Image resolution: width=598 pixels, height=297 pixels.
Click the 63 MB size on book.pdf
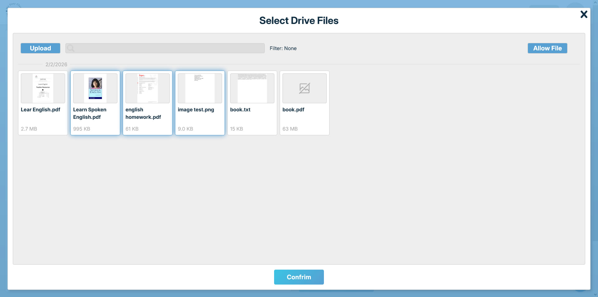coord(290,129)
